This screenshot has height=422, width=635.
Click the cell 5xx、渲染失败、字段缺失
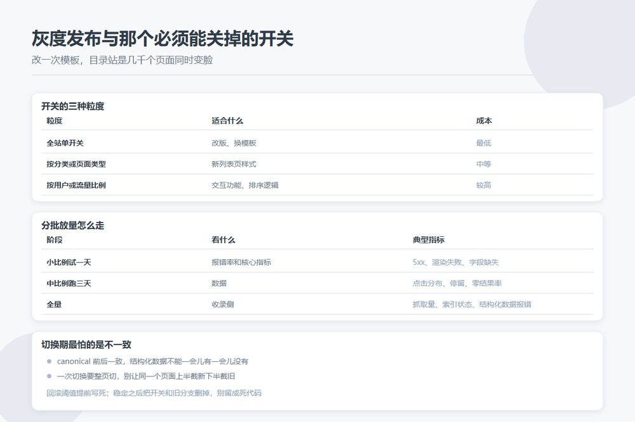[455, 262]
